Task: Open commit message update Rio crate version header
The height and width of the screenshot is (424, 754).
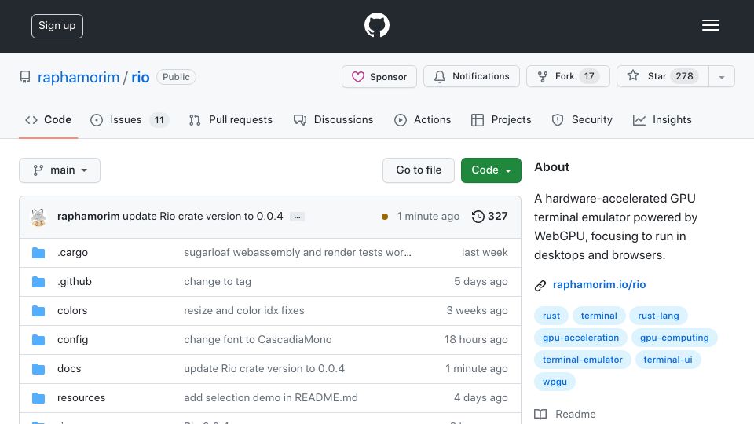Action: point(203,217)
